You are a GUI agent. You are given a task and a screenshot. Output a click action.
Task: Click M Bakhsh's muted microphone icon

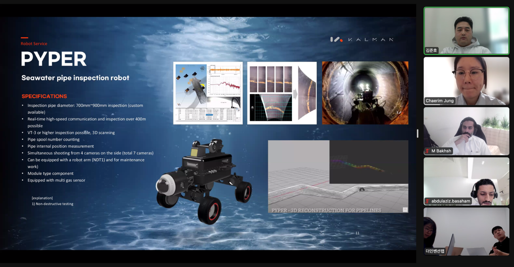point(428,151)
